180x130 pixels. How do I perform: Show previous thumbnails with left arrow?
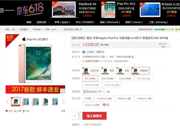[x=7, y=102]
